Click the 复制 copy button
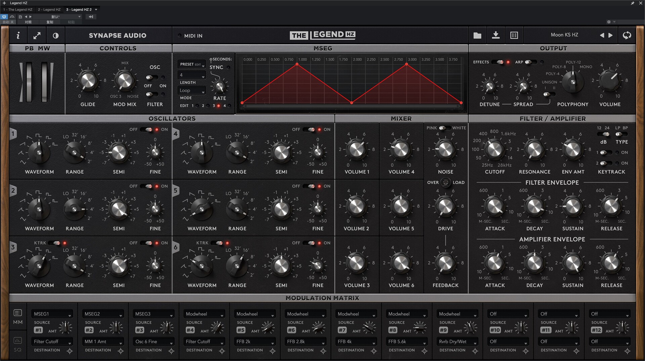Image resolution: width=645 pixels, height=361 pixels. coord(50,22)
